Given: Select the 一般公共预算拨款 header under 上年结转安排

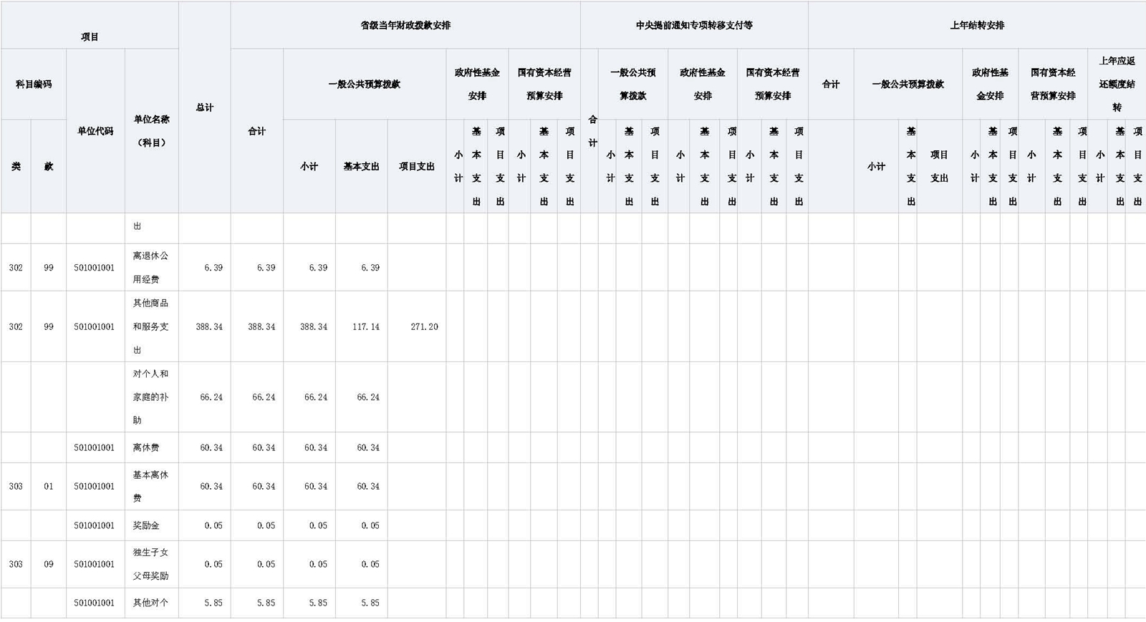Looking at the screenshot, I should pos(908,84).
